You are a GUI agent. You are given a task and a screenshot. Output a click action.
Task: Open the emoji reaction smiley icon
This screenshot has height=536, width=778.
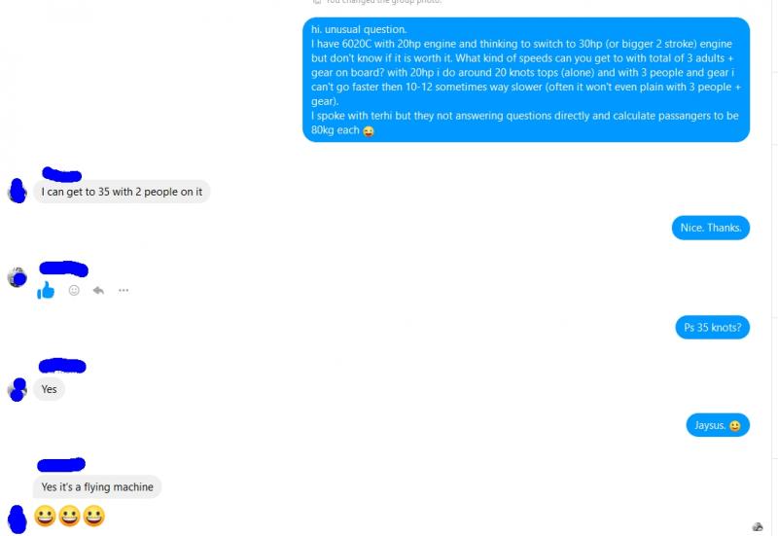point(74,290)
